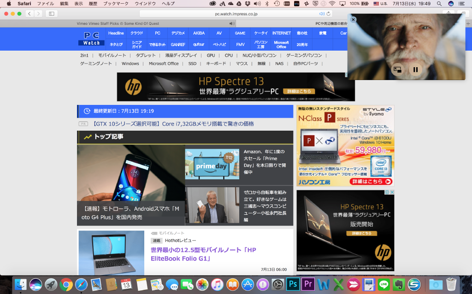
Task: Open Spotlight search from the menu bar
Action: coord(438,3)
